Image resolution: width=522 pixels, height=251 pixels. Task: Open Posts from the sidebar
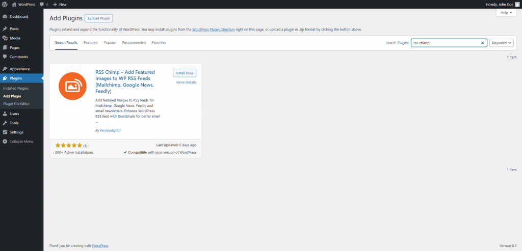pos(14,29)
